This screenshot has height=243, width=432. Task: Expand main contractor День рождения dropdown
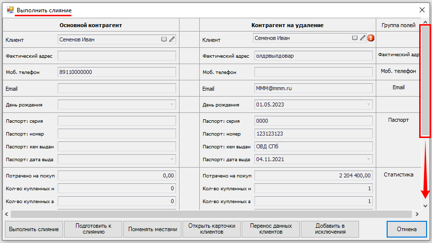172,104
